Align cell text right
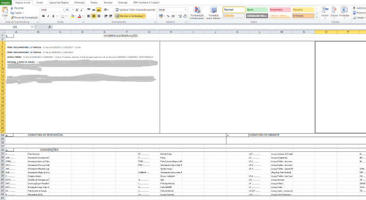 tap(99, 16)
